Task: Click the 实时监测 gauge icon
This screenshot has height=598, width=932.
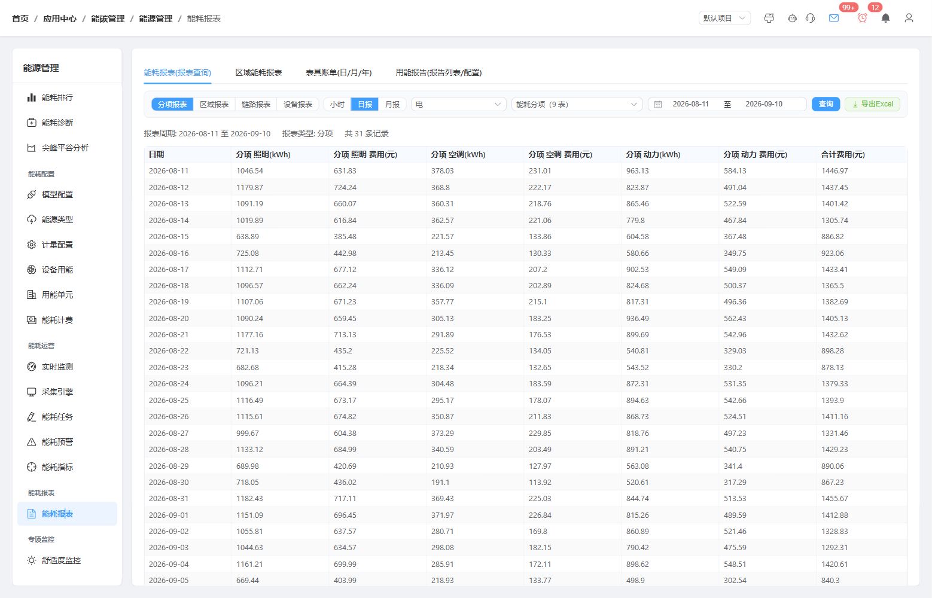Action: tap(32, 367)
